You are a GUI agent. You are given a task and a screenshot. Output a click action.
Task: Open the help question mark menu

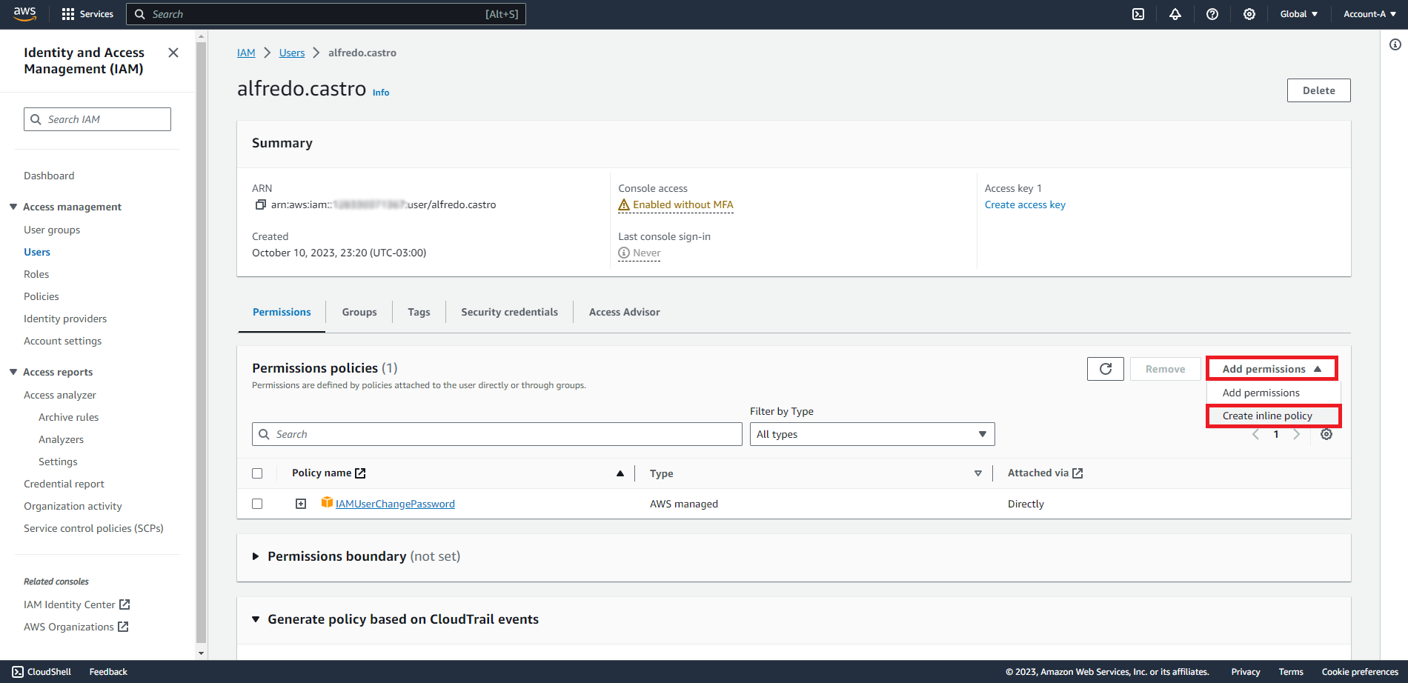point(1212,14)
